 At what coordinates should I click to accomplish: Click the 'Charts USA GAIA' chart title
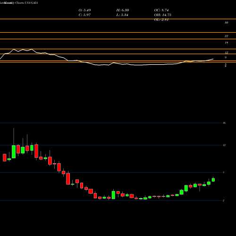tap(26, 3)
